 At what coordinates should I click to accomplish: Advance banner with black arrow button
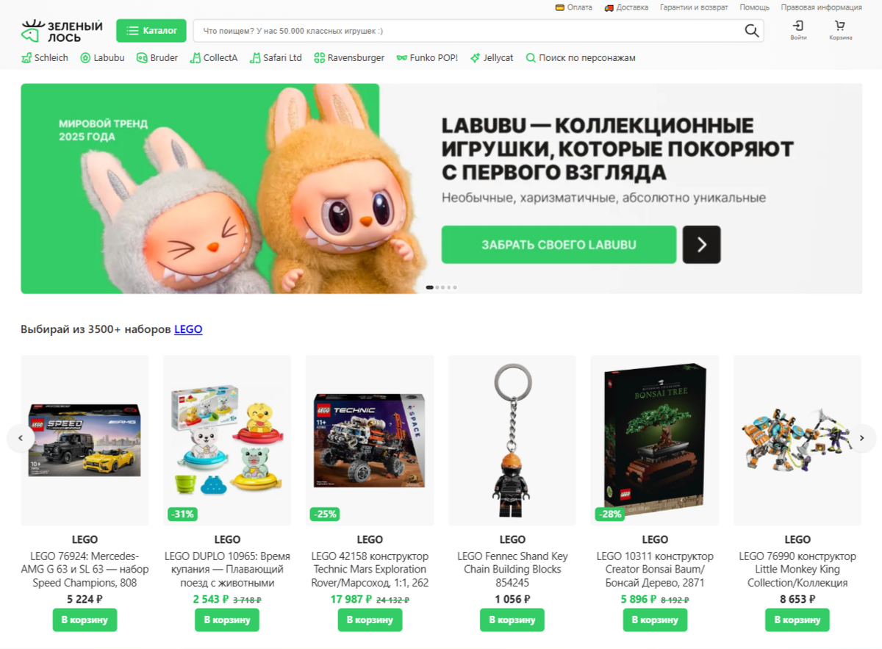(701, 245)
